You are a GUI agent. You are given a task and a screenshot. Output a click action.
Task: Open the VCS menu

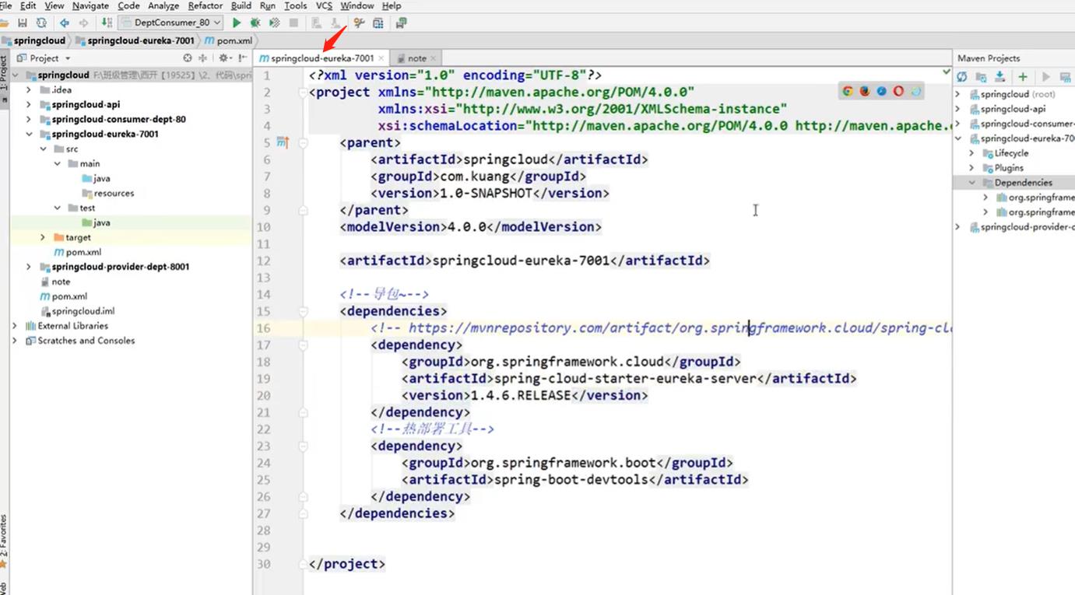[324, 5]
